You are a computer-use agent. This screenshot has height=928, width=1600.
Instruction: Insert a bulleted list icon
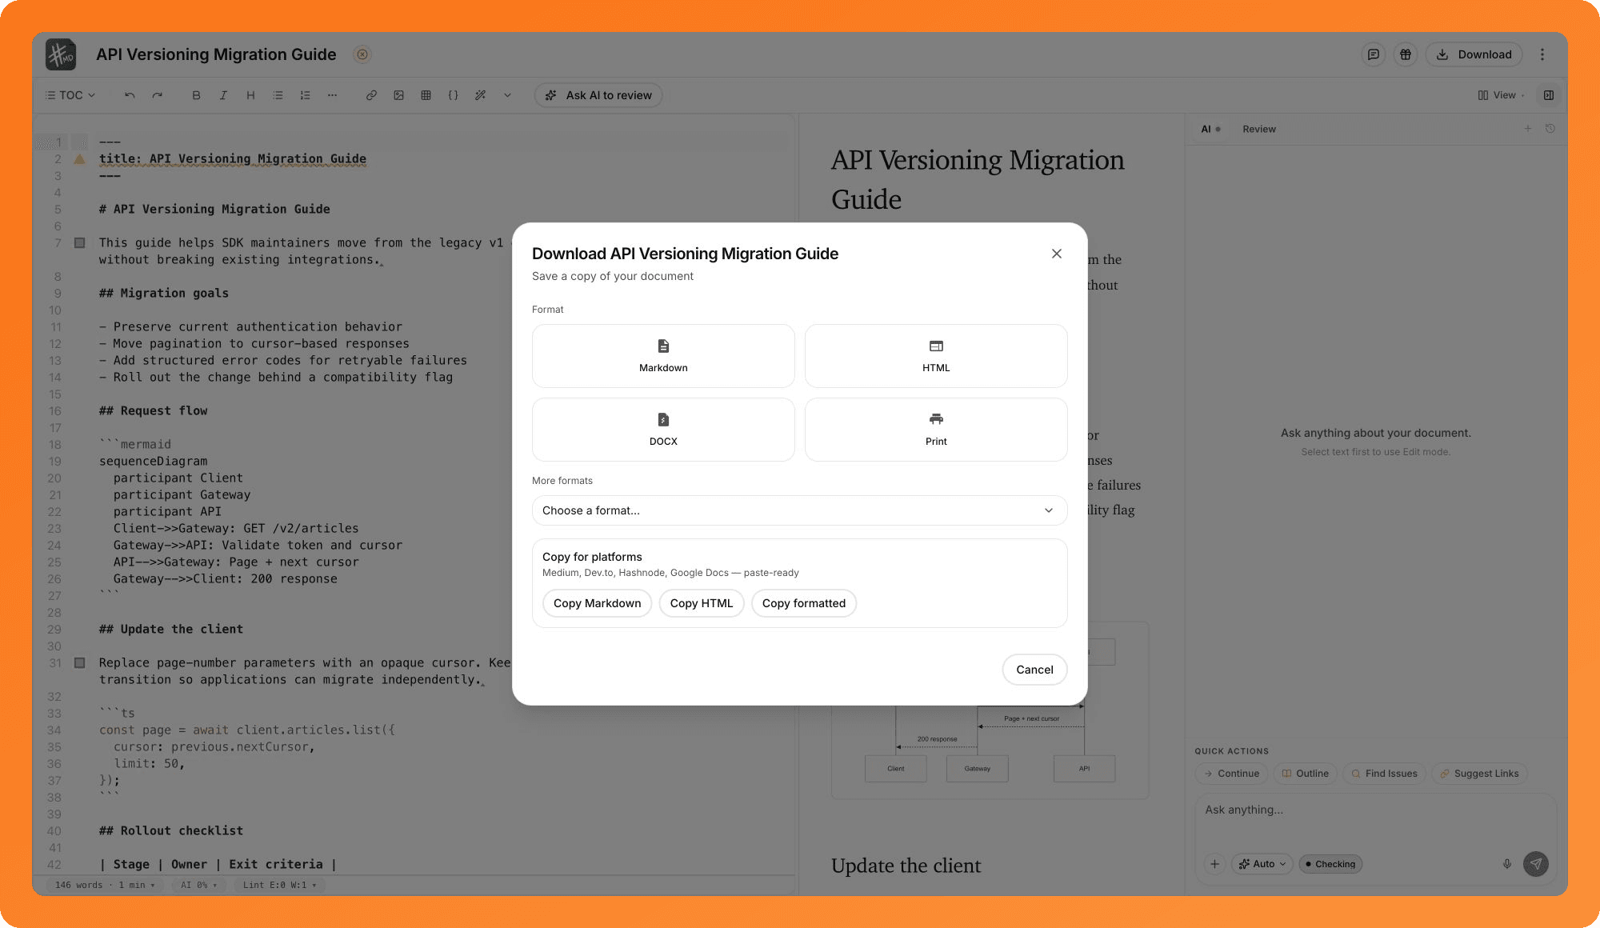(278, 95)
